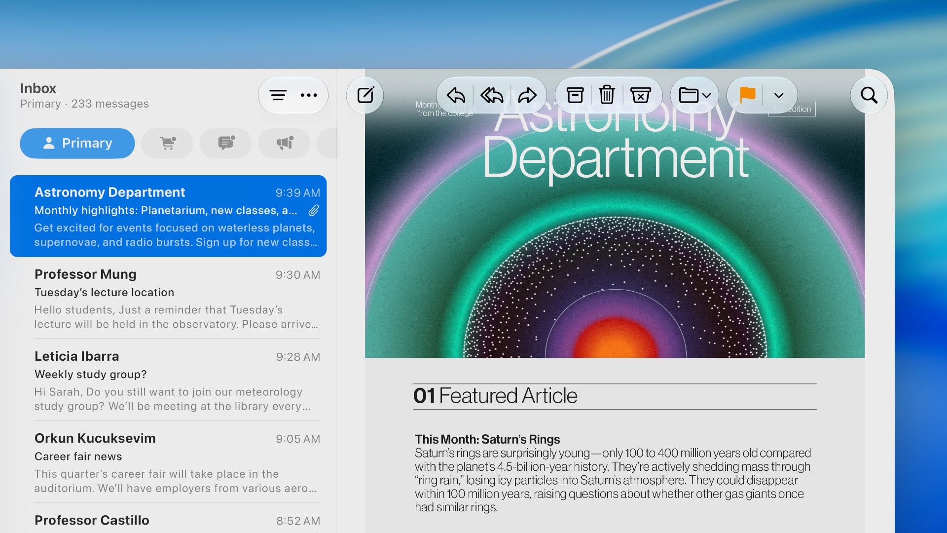Screen dimensions: 947x533
Task: Click 'This Month: Saturn's Rings' title
Action: [x=487, y=439]
